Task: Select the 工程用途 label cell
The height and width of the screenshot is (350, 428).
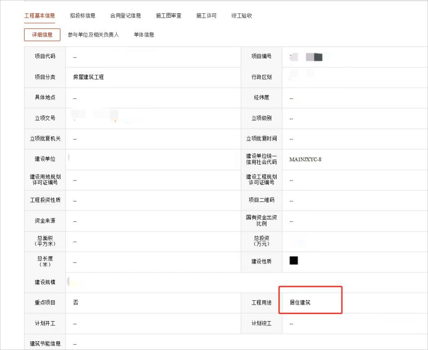Action: (262, 302)
